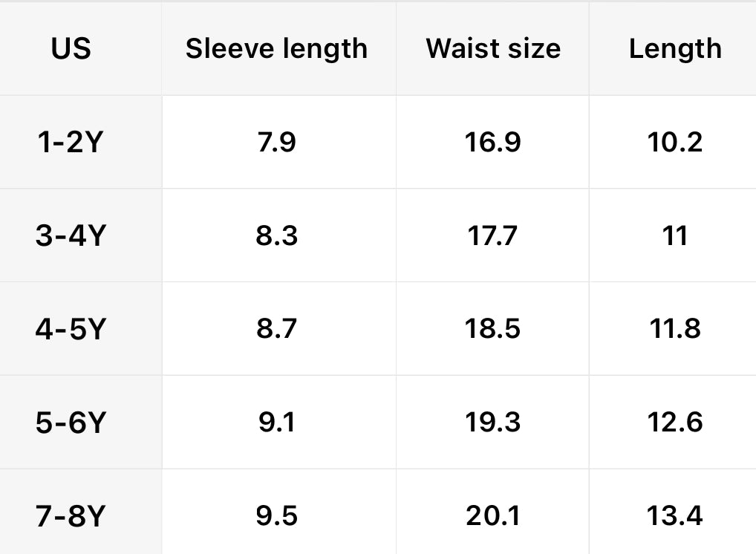The height and width of the screenshot is (554, 756).
Task: Select the 5-6Y size row label
Action: [71, 423]
